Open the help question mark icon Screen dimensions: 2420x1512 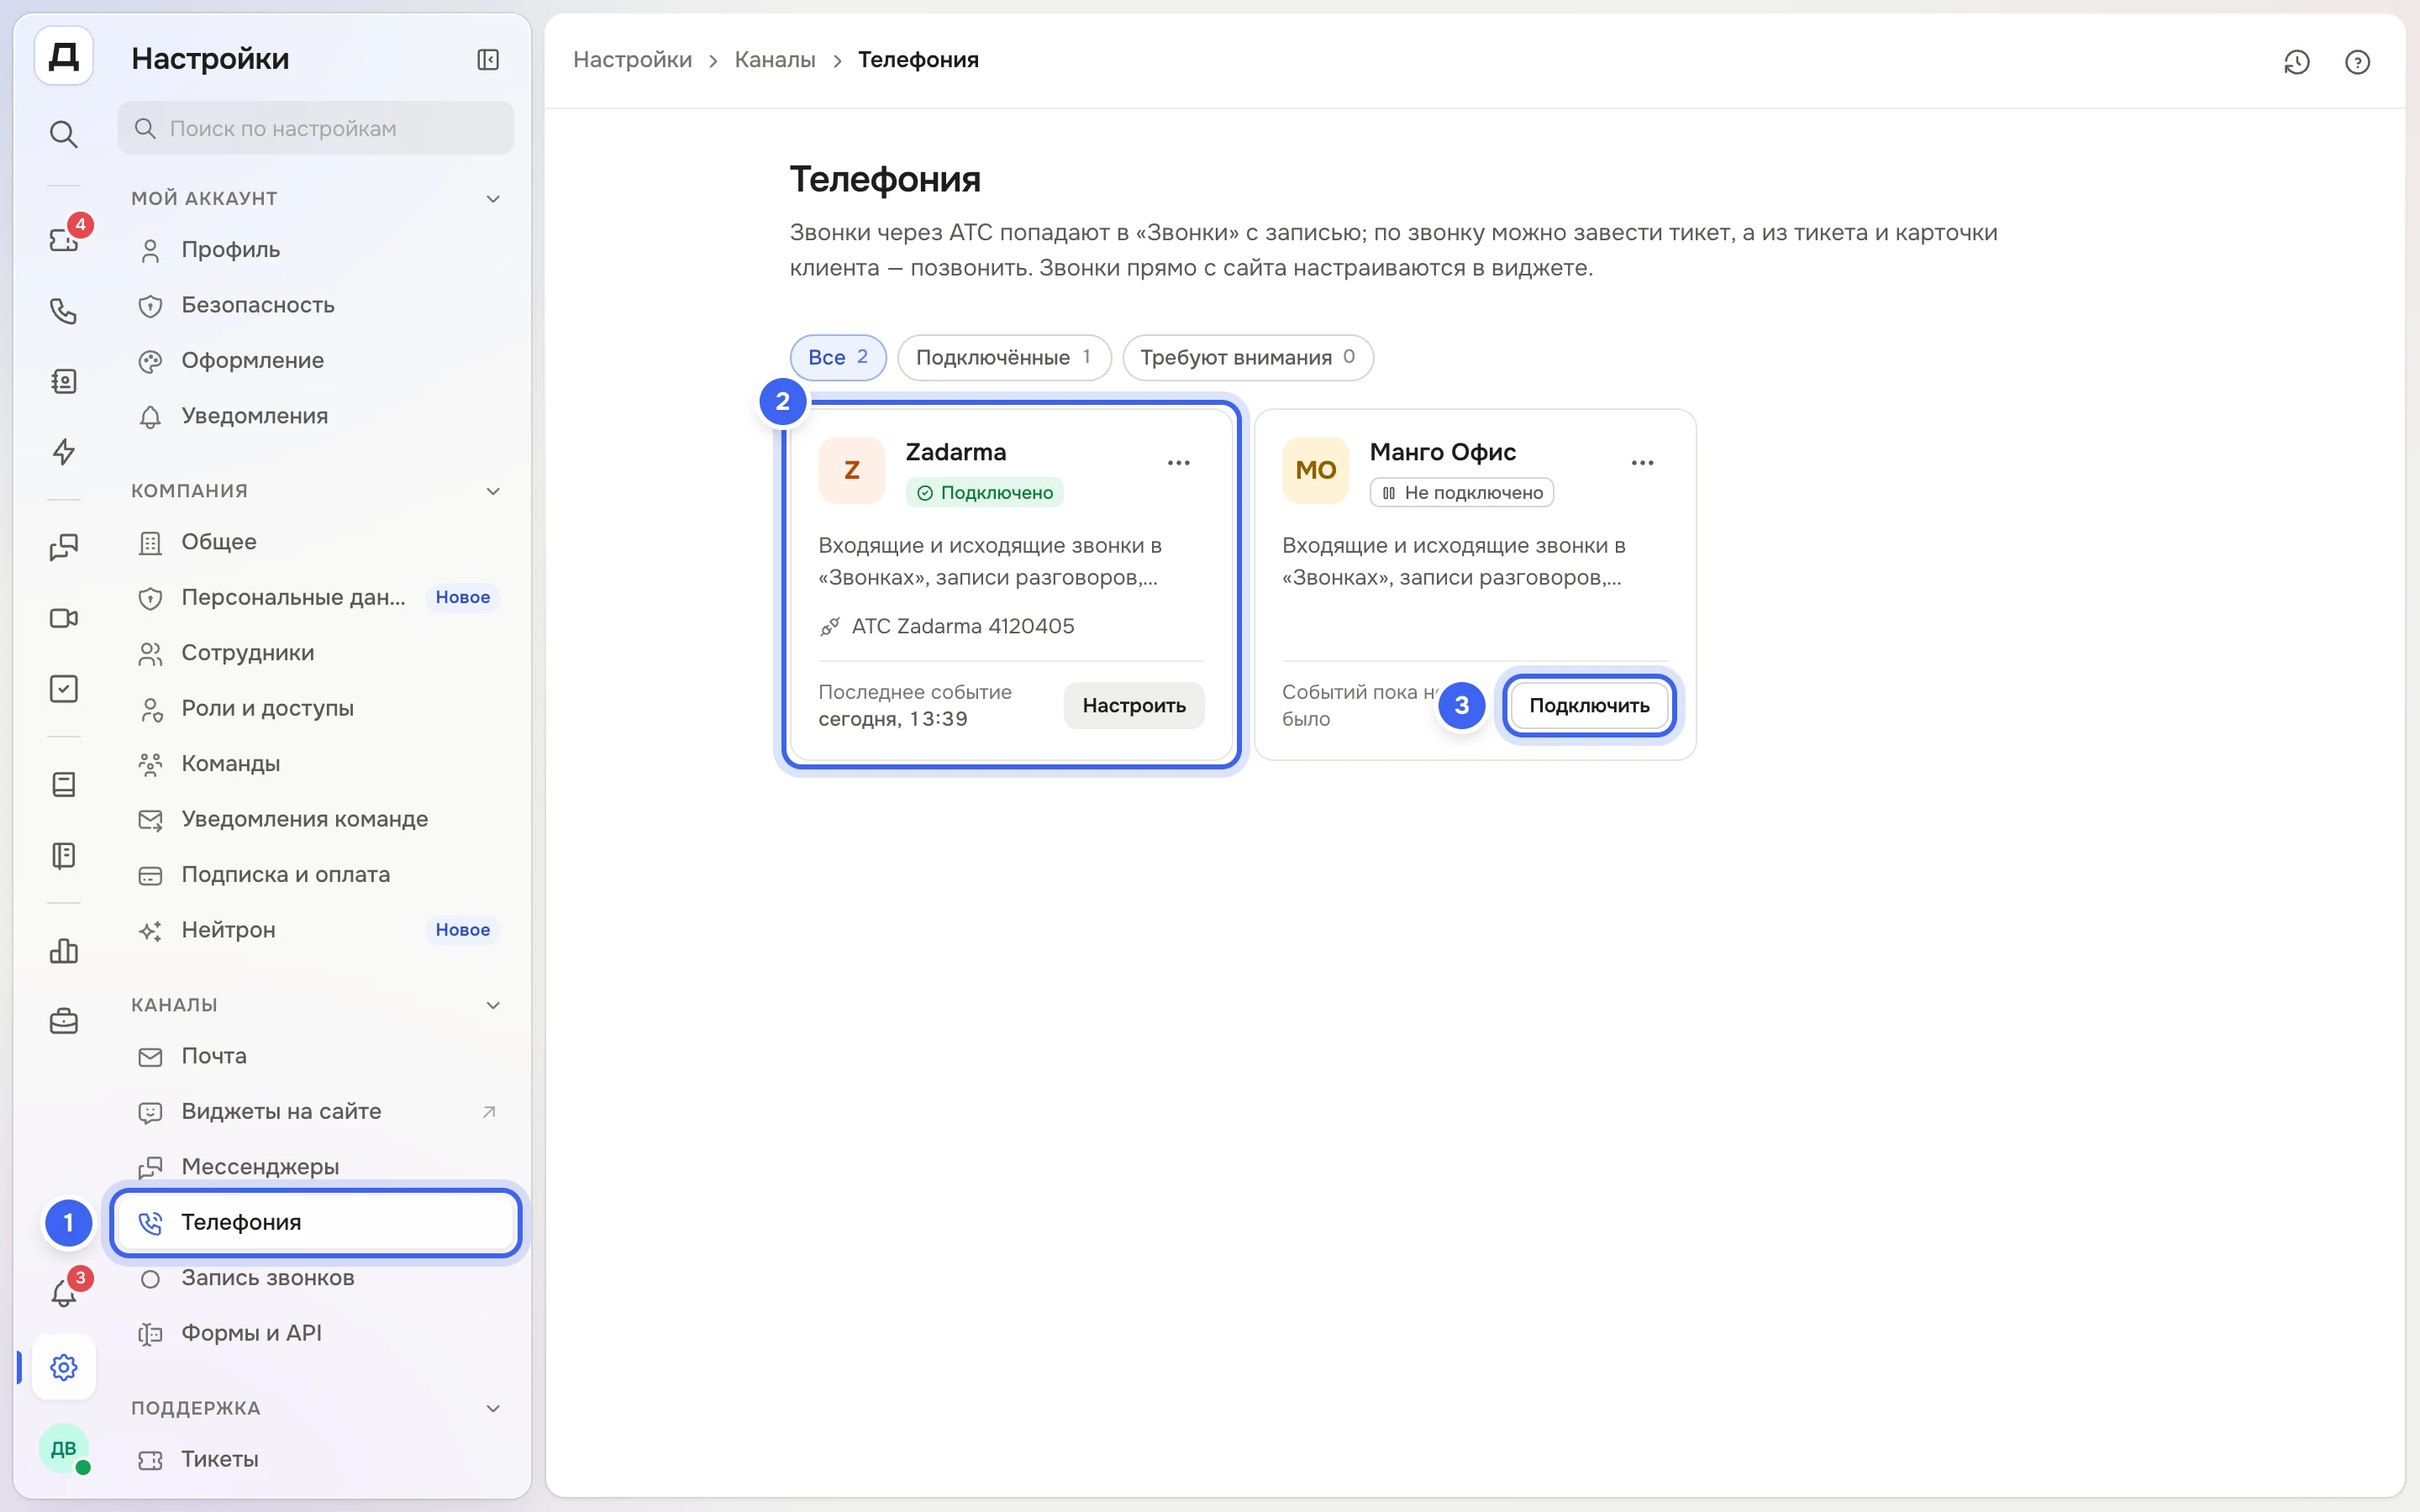pos(2358,62)
